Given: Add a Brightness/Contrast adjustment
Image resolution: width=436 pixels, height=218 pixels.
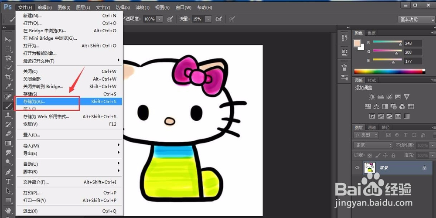Looking at the screenshot, I should point(372,97).
